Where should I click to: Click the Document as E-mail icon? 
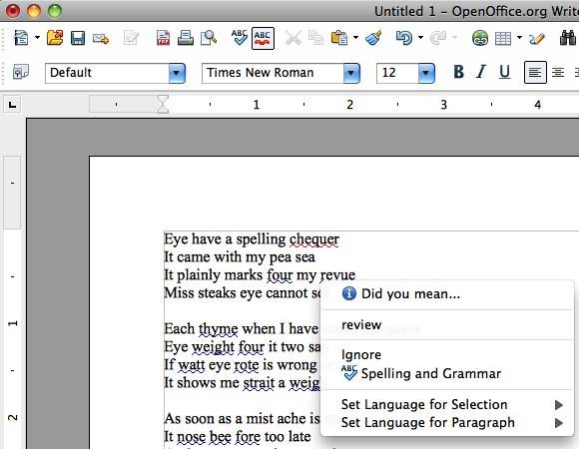point(101,38)
